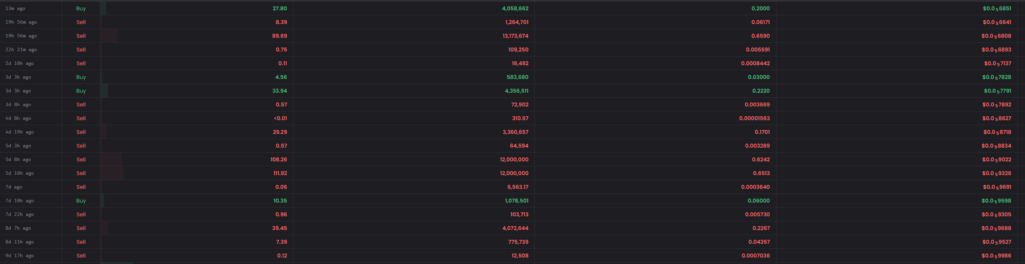The height and width of the screenshot is (264, 1025).
Task: Click the price $0.0₅9986
Action: click(996, 256)
